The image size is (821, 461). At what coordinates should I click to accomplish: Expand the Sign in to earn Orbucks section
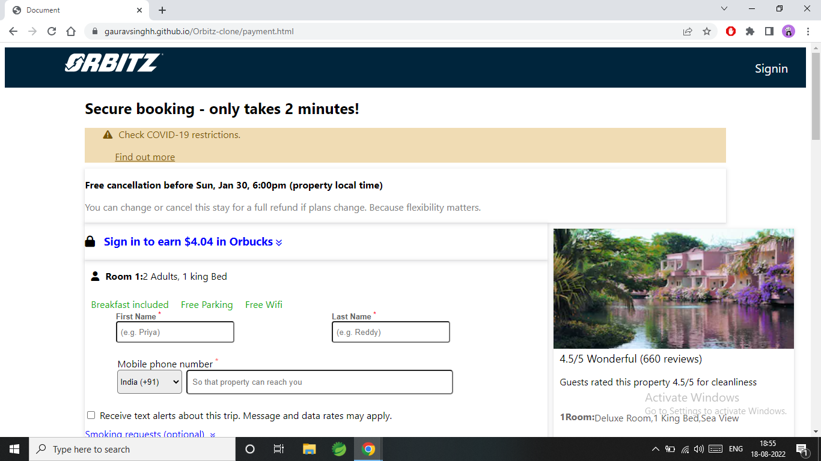278,242
